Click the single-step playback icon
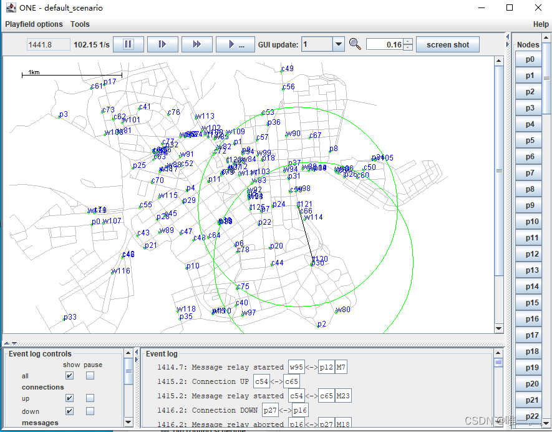This screenshot has height=432, width=552. point(162,44)
